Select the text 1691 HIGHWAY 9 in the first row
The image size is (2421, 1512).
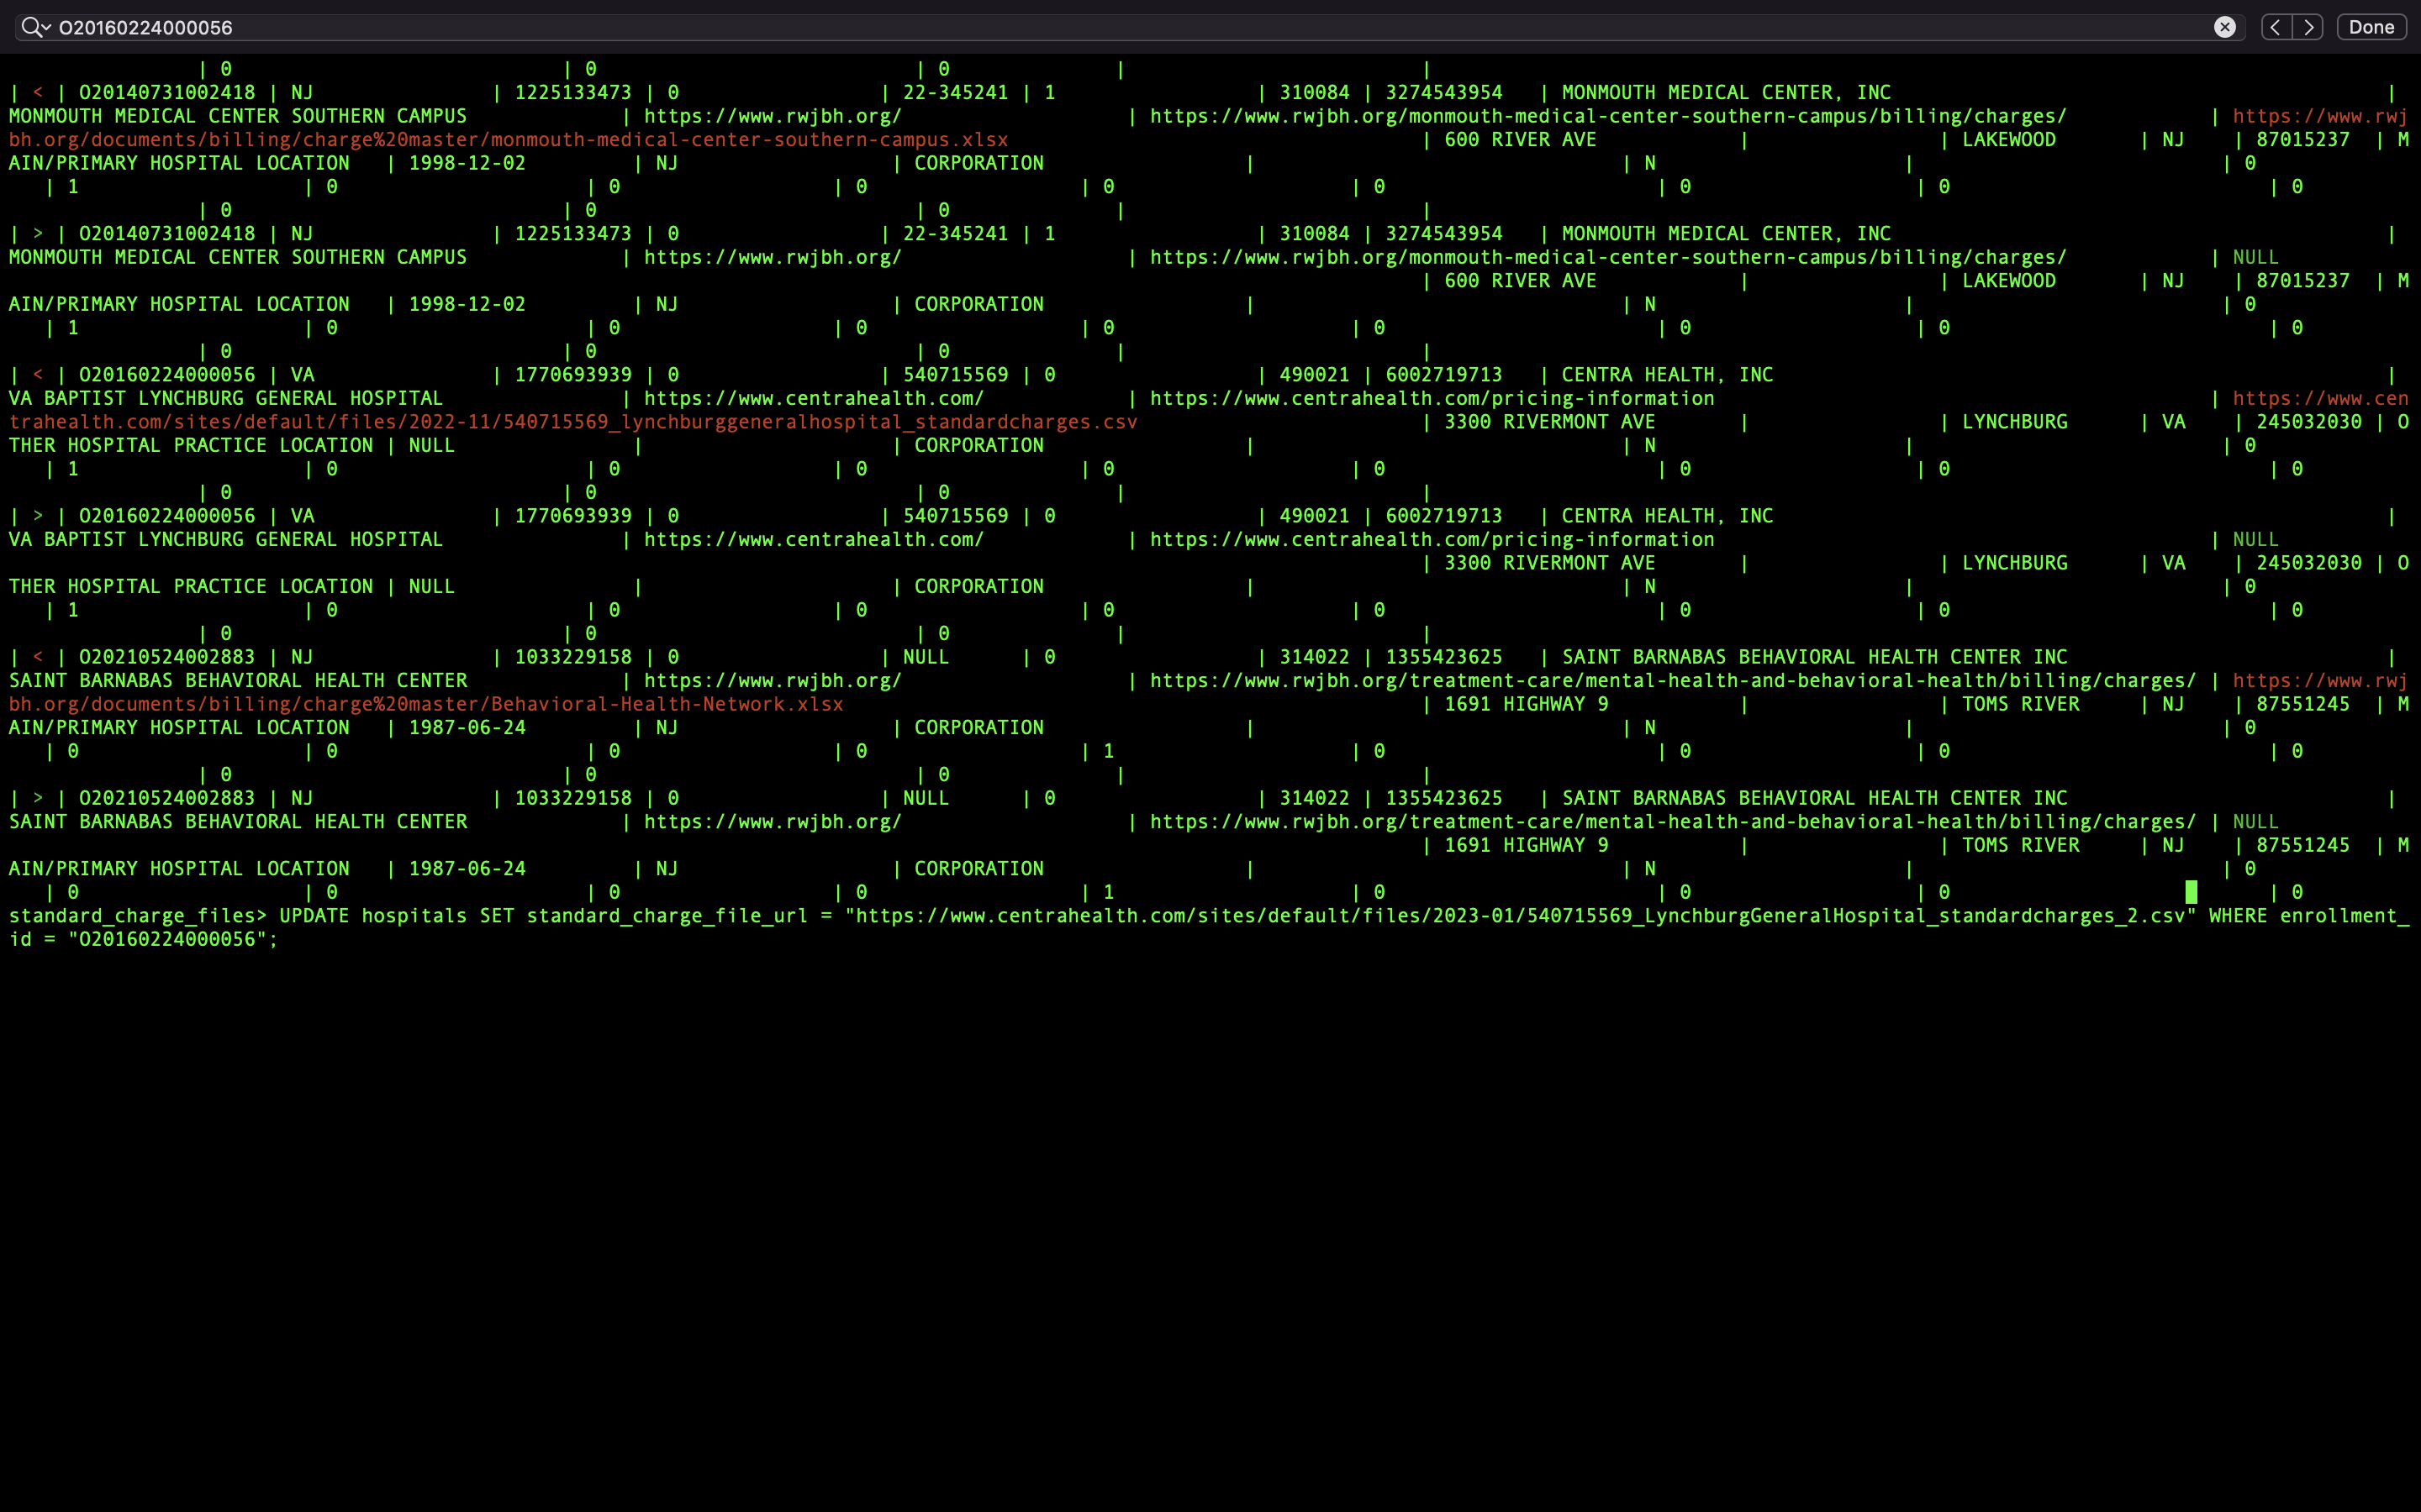[1527, 704]
